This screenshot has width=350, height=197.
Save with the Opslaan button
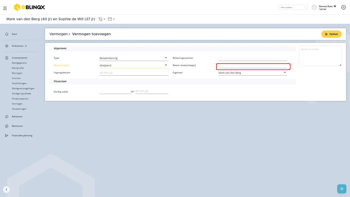(331, 34)
